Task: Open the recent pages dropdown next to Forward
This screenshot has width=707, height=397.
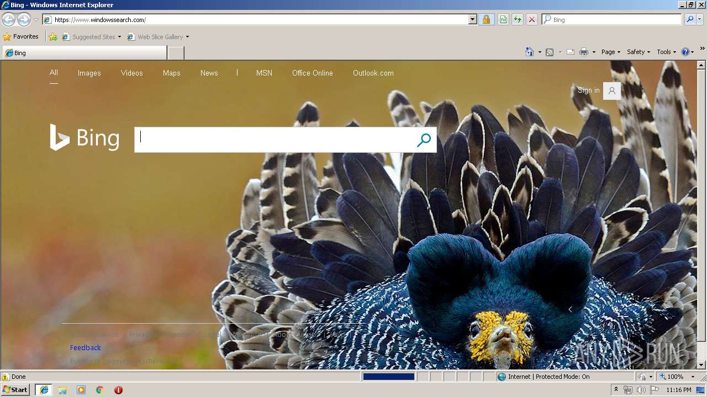Action: [x=36, y=20]
